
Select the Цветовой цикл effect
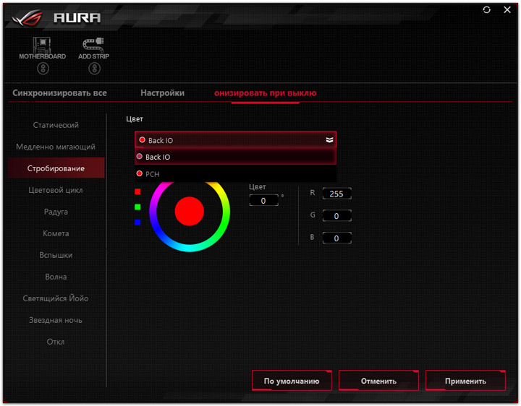[56, 190]
